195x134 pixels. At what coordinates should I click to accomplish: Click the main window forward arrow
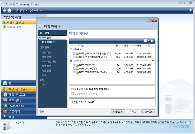(9, 11)
